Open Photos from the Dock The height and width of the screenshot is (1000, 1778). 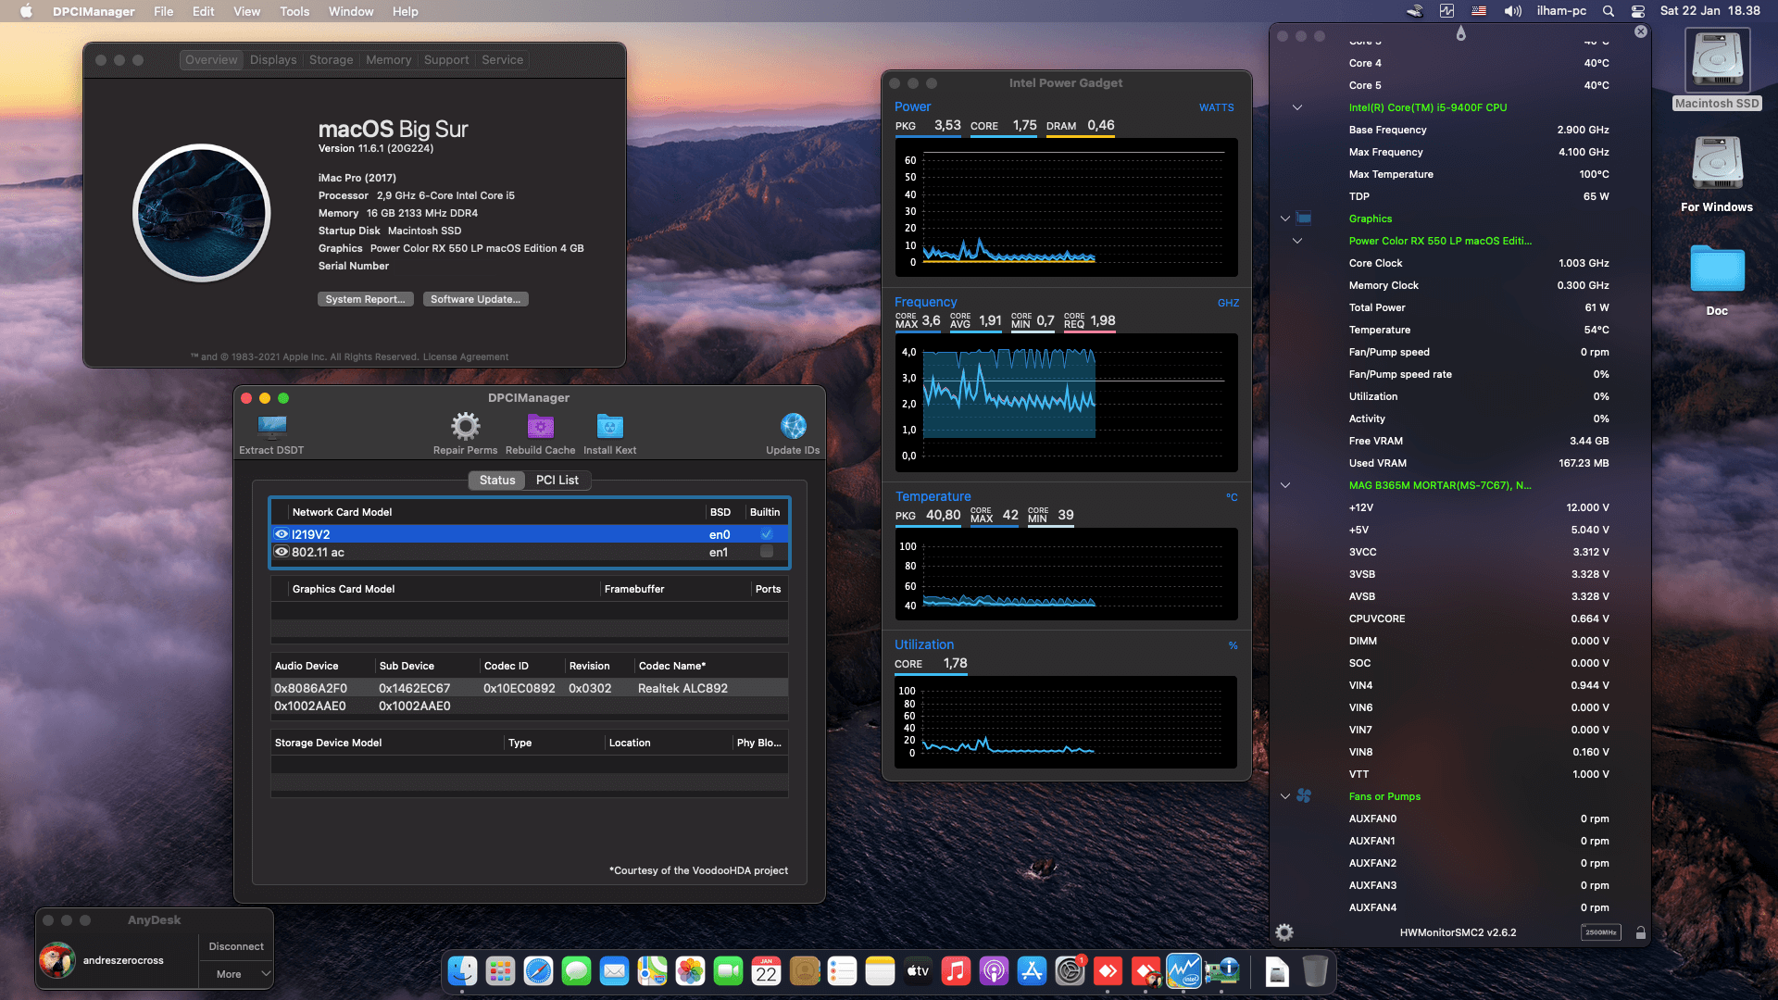coord(690,970)
